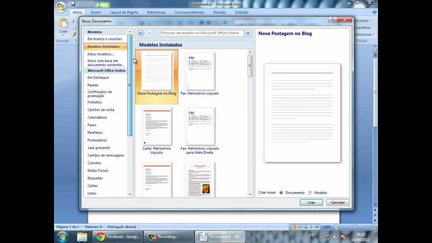Show hidden tray icons arrow

coord(320,237)
